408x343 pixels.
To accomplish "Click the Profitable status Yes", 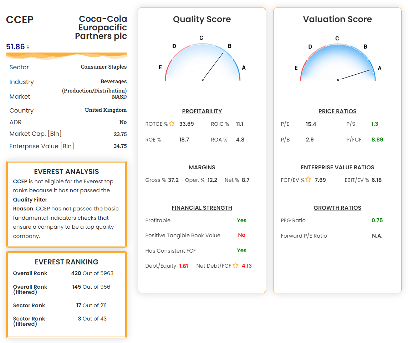I will point(241,220).
